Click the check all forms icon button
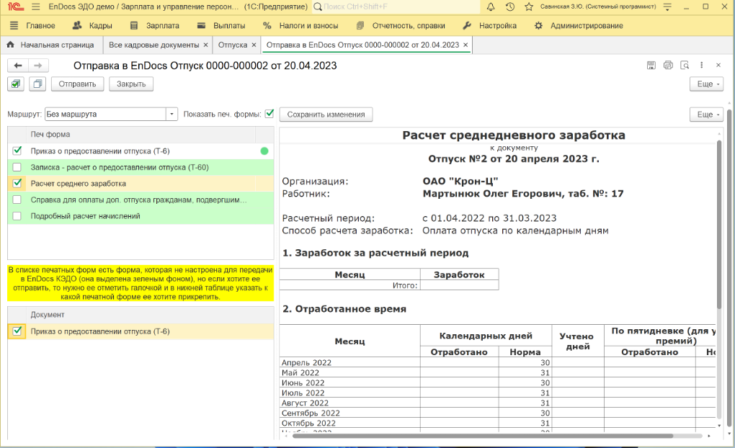The height and width of the screenshot is (448, 735). 16,84
